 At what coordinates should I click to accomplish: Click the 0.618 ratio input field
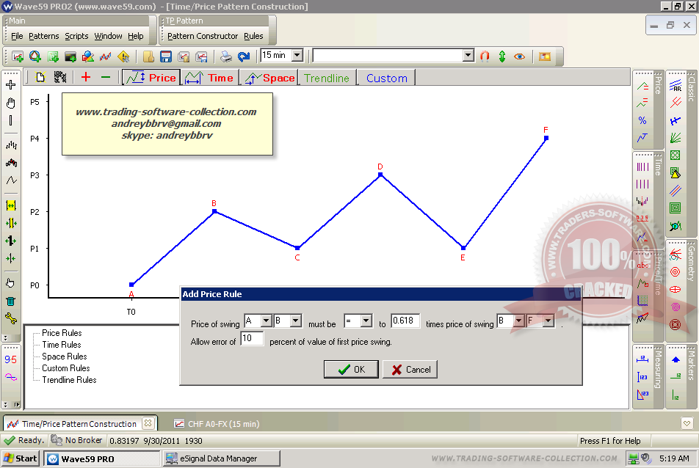click(x=404, y=321)
